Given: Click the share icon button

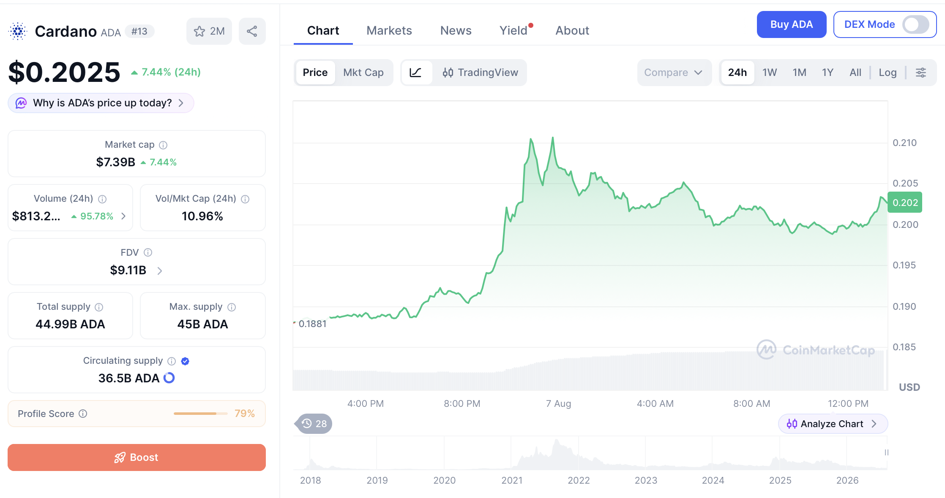Looking at the screenshot, I should [x=252, y=31].
